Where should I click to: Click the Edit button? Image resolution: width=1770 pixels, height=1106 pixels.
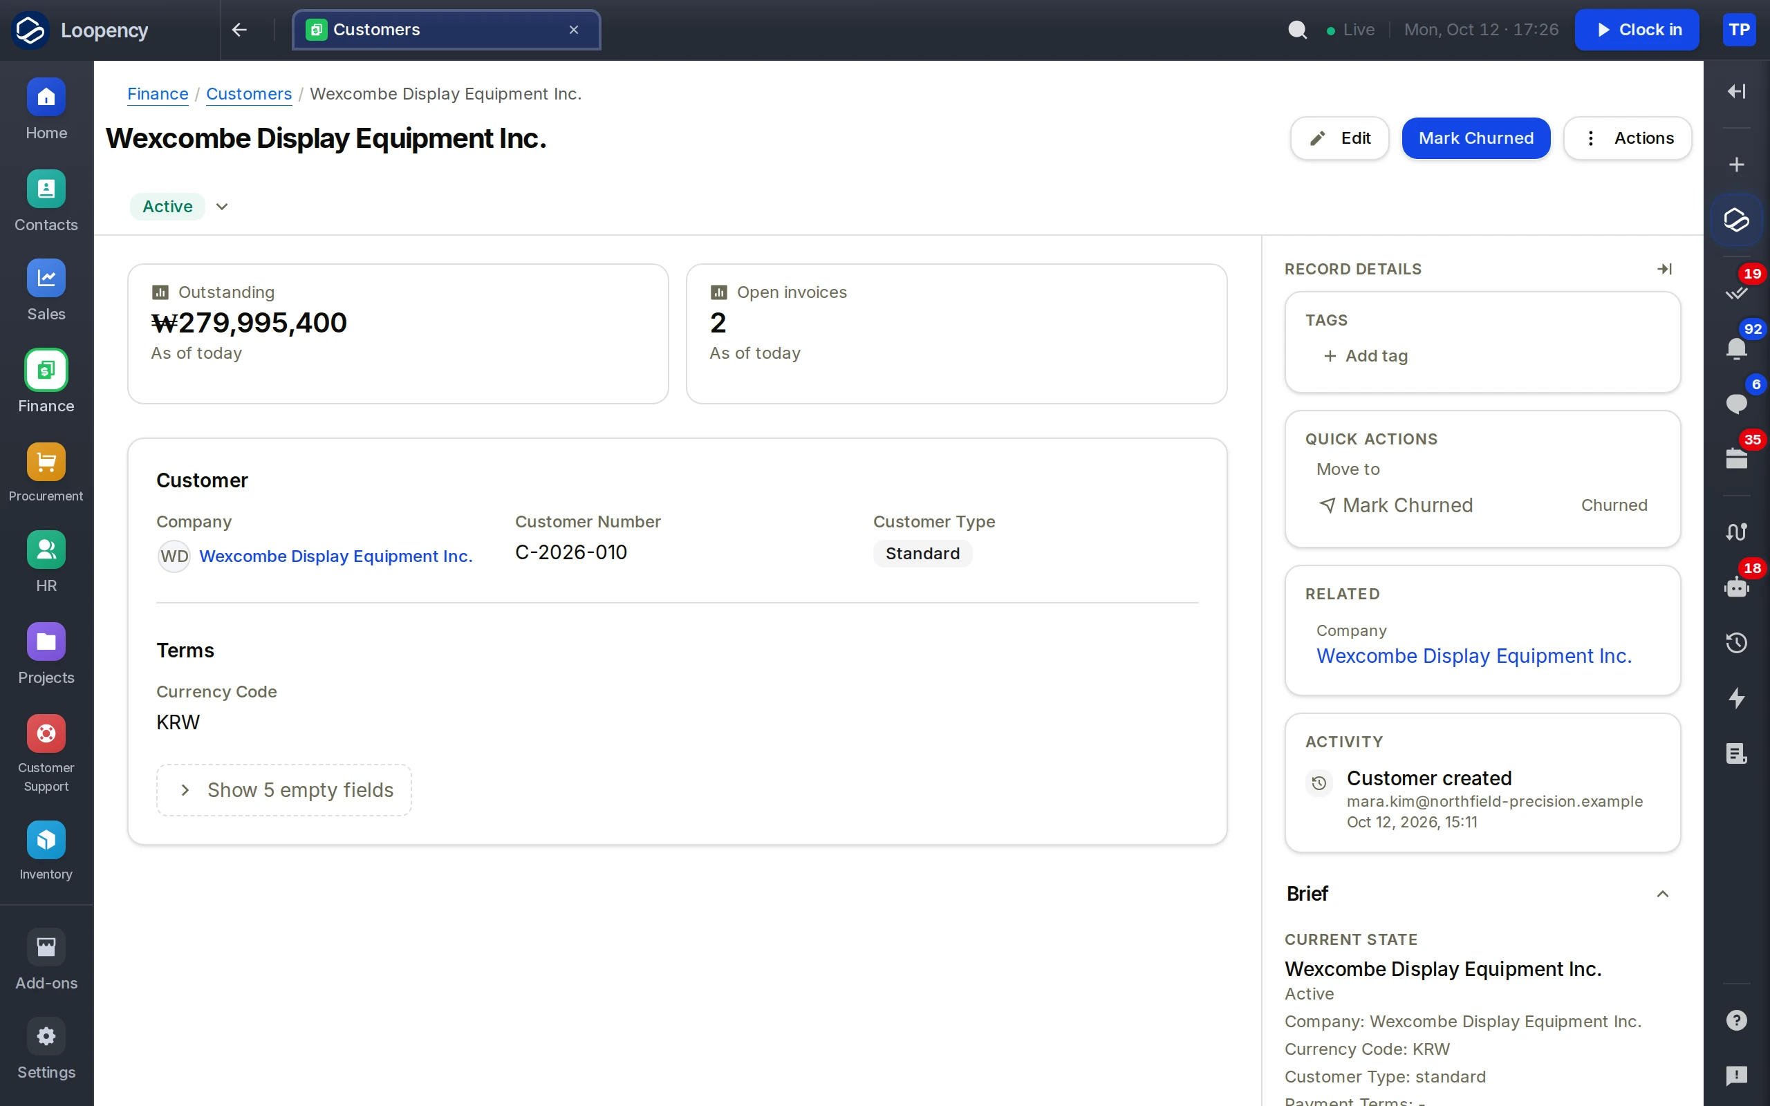1339,138
